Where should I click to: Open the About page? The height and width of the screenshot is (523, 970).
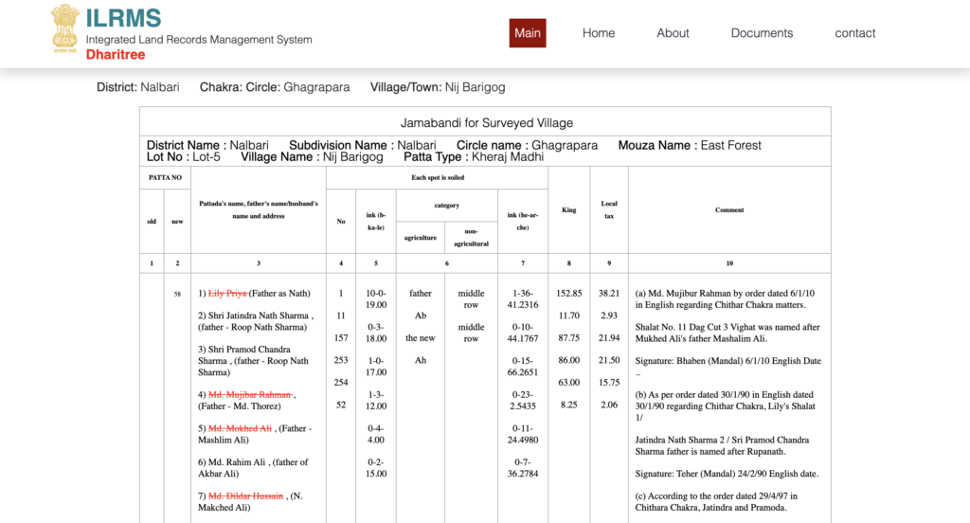673,33
